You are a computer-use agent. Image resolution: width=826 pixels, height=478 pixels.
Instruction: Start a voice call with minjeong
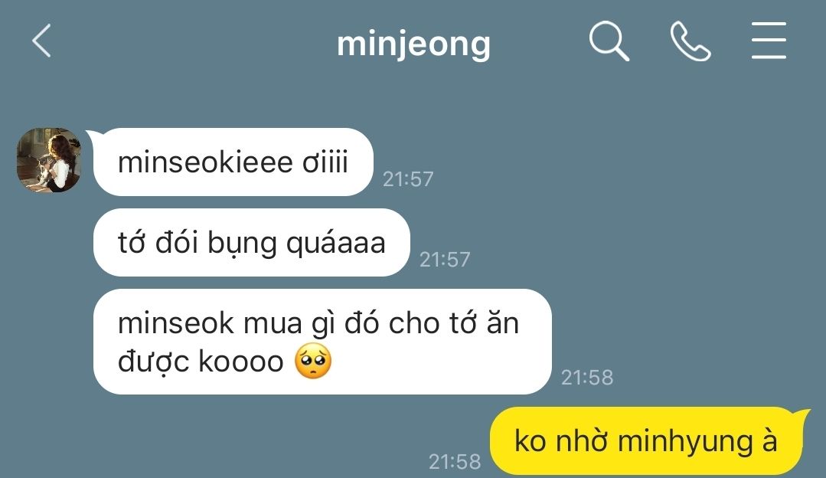coord(690,41)
